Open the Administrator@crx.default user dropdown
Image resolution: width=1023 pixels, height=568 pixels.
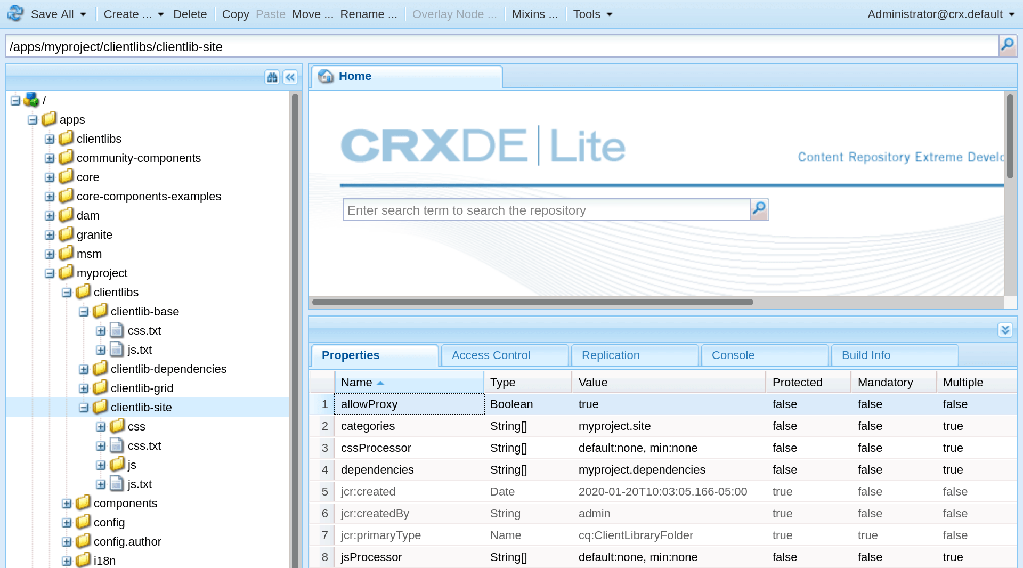coord(941,14)
